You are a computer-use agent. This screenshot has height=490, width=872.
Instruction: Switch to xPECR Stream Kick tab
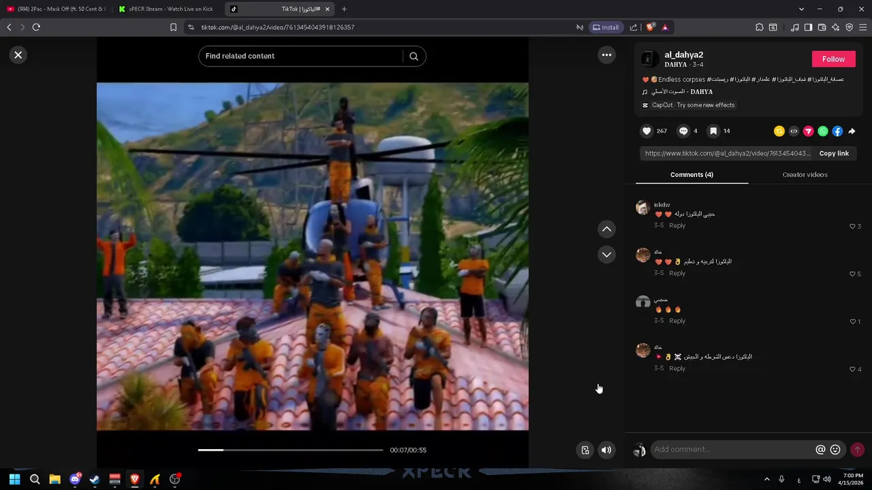point(166,10)
